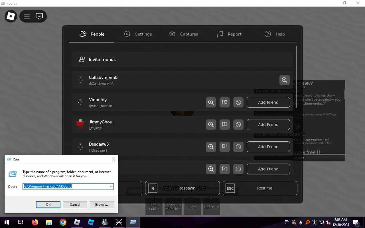Inspect Dsadaaw3's avatar with magnifier icon
365x228 pixels.
tap(211, 147)
